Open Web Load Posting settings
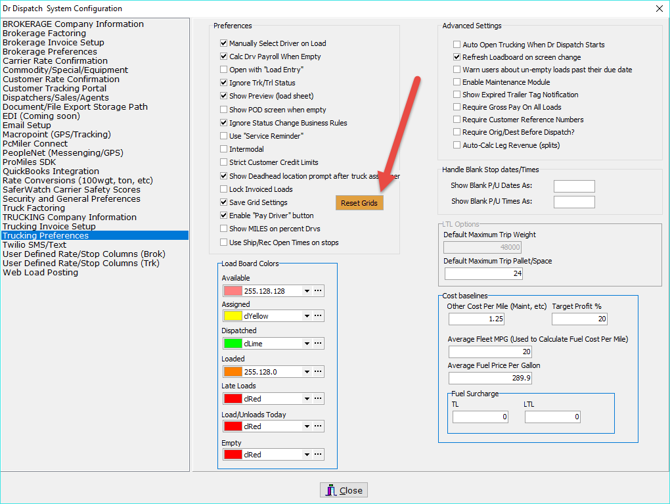Image resolution: width=670 pixels, height=504 pixels. 40,272
